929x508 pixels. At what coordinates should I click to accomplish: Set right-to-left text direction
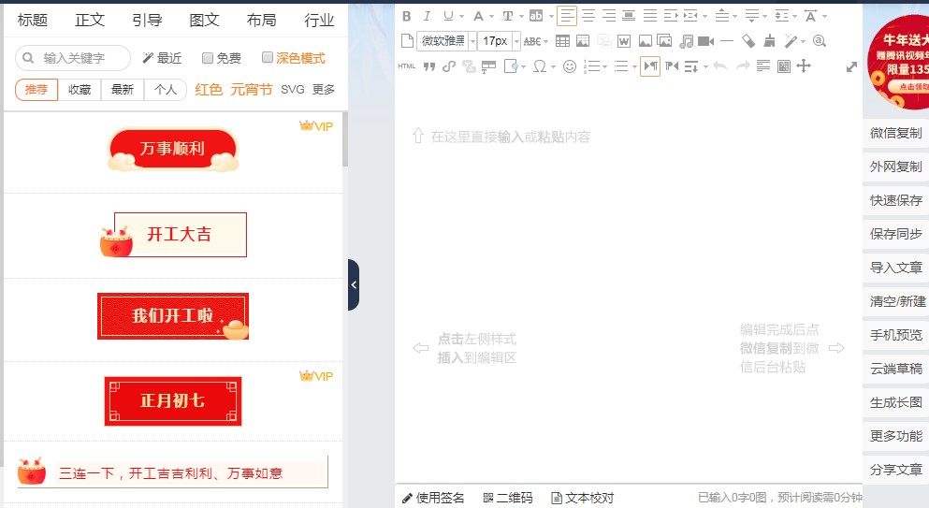coord(672,65)
